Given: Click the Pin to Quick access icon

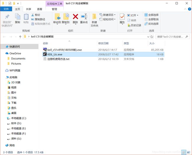Looking at the screenshot, I should click(x=7, y=17).
